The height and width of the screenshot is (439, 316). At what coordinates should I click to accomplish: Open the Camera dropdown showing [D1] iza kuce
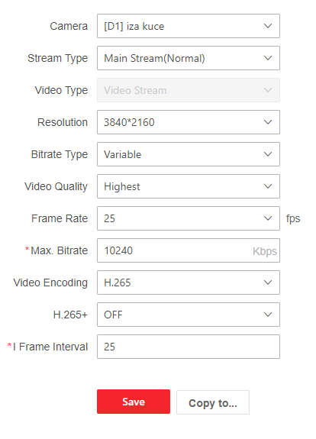(x=189, y=26)
